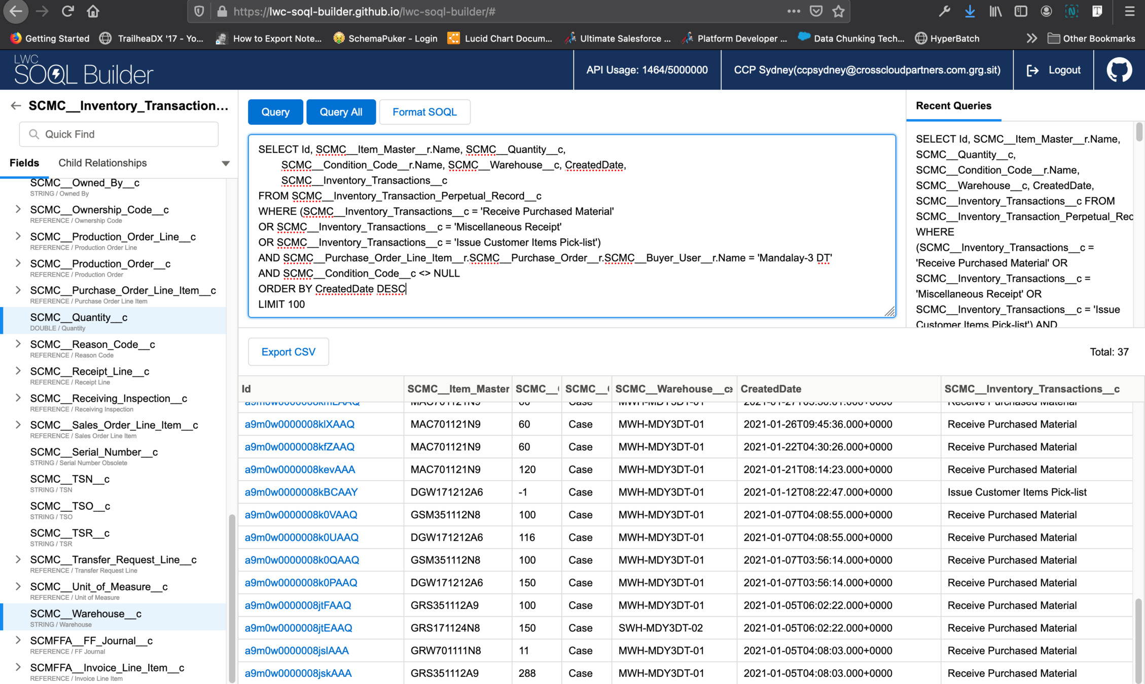Deselect the SCMC__Warehouse__c field
1145x684 pixels.
click(85, 614)
